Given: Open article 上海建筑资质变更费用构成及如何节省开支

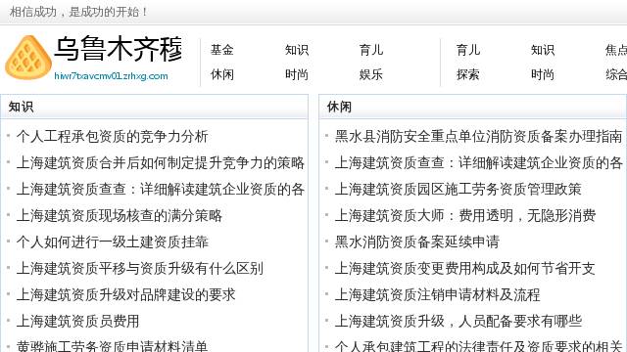Looking at the screenshot, I should coord(465,268).
